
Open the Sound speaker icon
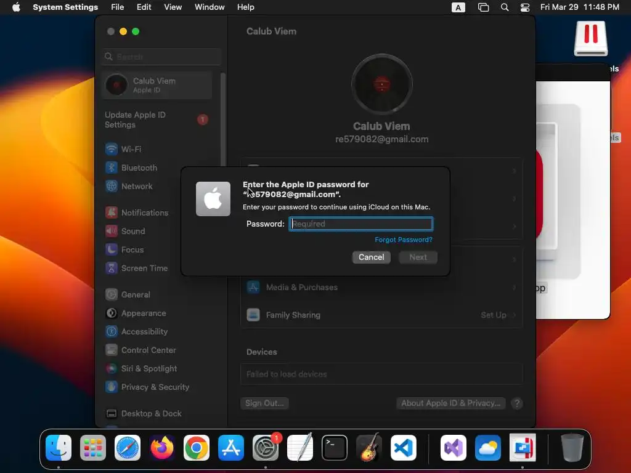click(x=112, y=231)
